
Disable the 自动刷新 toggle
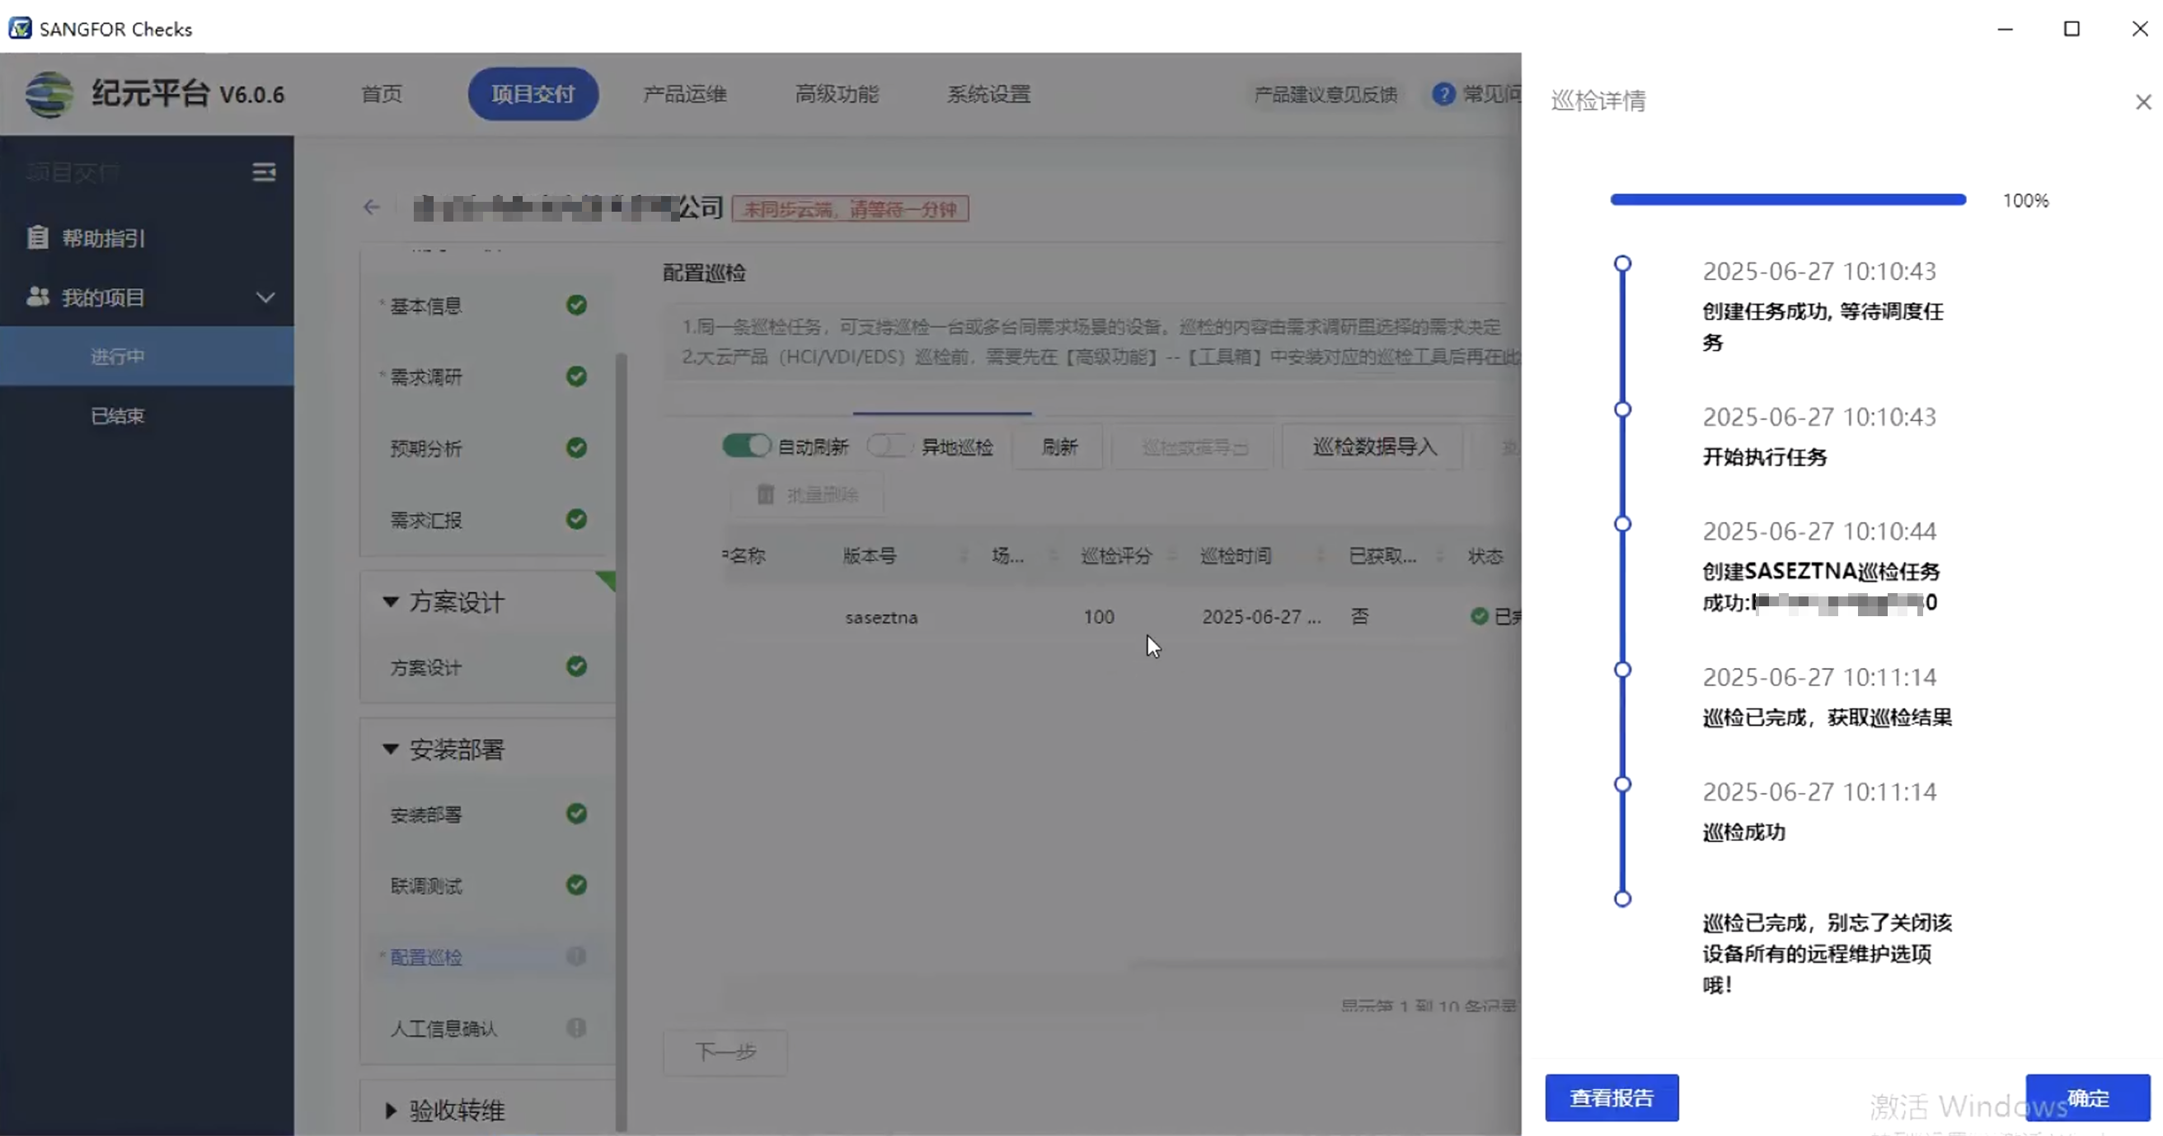point(746,446)
